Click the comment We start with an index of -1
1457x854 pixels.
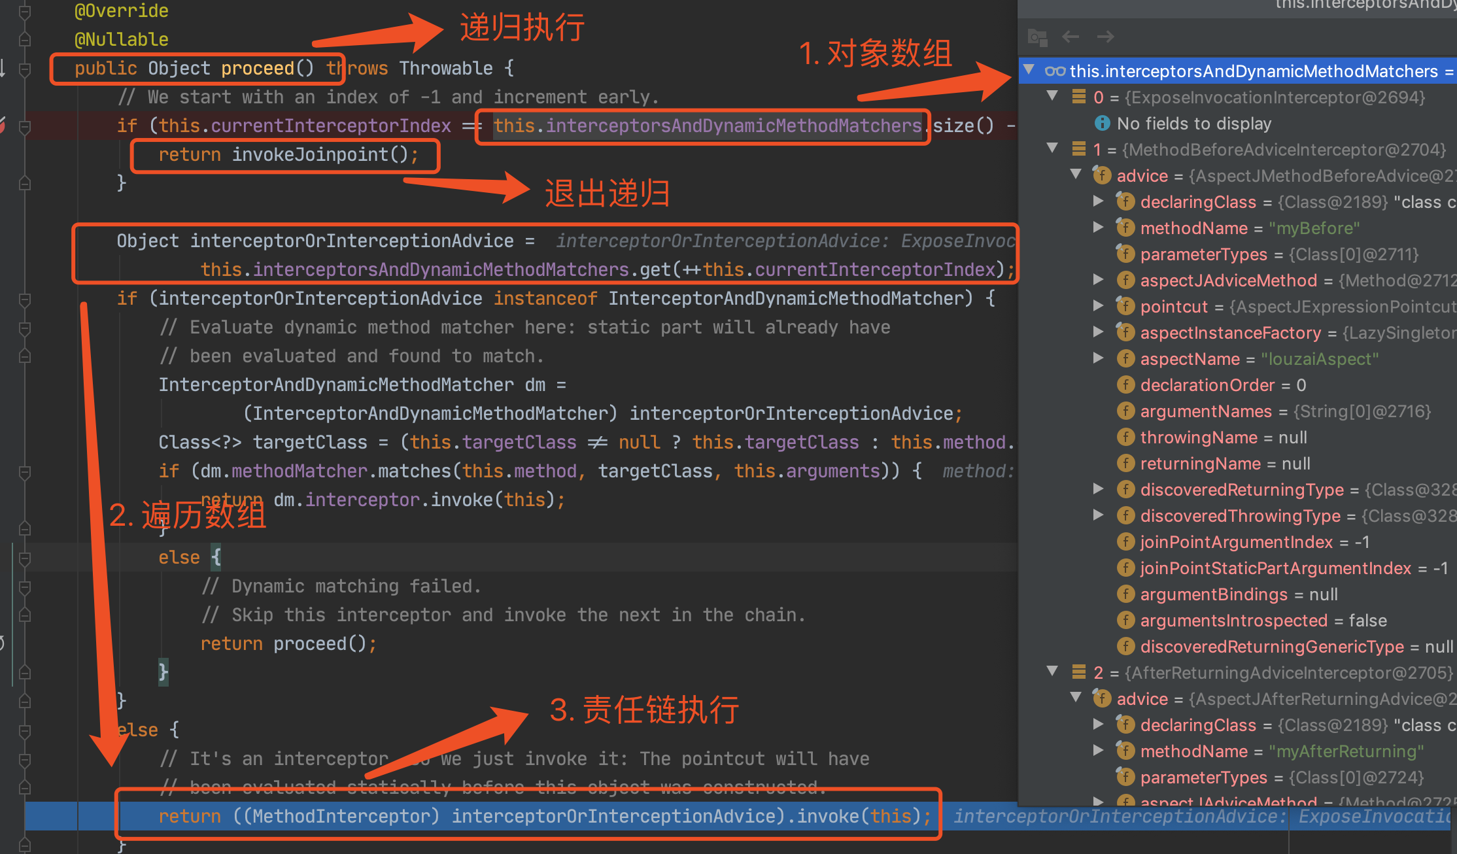388,97
